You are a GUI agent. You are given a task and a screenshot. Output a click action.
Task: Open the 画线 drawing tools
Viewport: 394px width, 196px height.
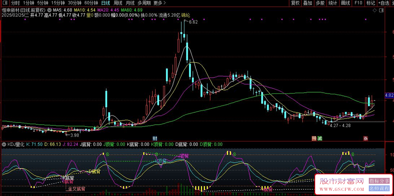click(345, 3)
